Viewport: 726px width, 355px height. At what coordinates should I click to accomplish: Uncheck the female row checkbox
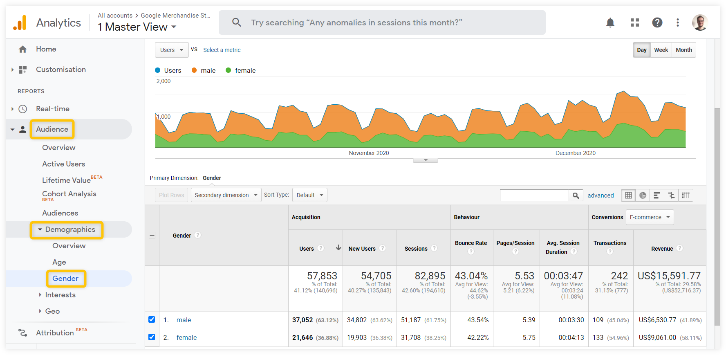coord(152,337)
